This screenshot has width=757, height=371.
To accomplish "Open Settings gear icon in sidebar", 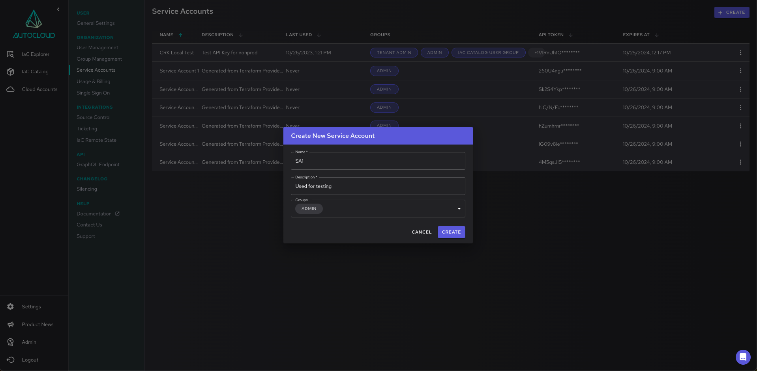I will pos(11,307).
